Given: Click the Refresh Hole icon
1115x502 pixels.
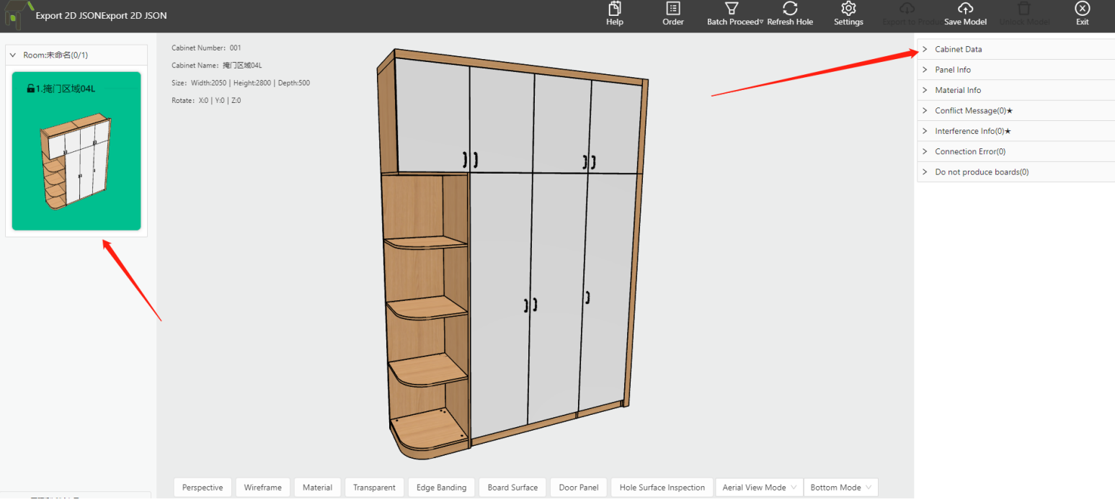Looking at the screenshot, I should [790, 9].
